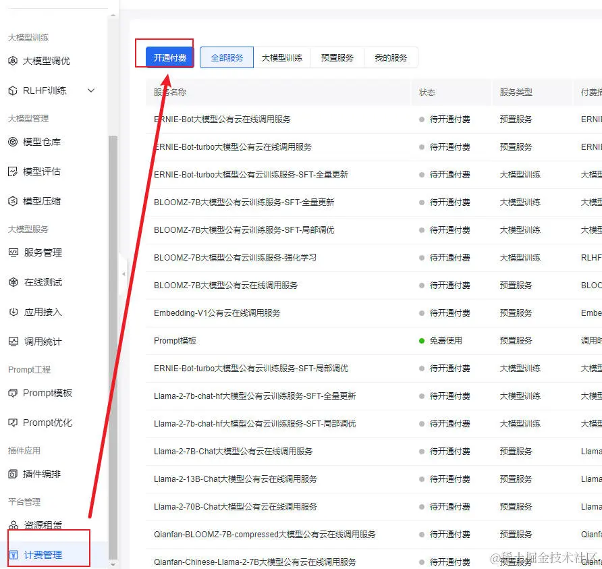The width and height of the screenshot is (602, 569).
Task: Switch to 我的服务 tab
Action: tap(391, 57)
